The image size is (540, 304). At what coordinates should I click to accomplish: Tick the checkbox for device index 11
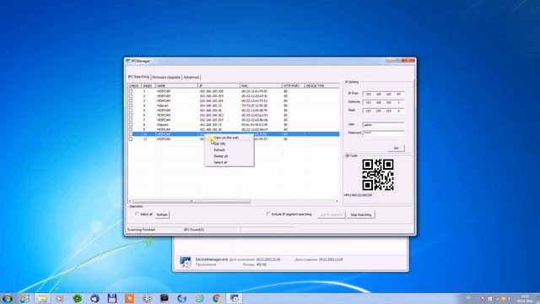pos(131,138)
